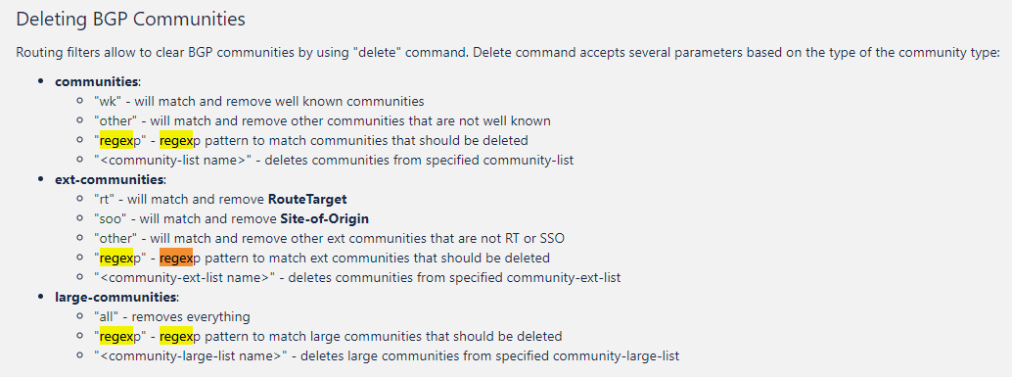This screenshot has height=377, width=1012.
Task: Click the "all" - removes everything item
Action: [x=171, y=317]
